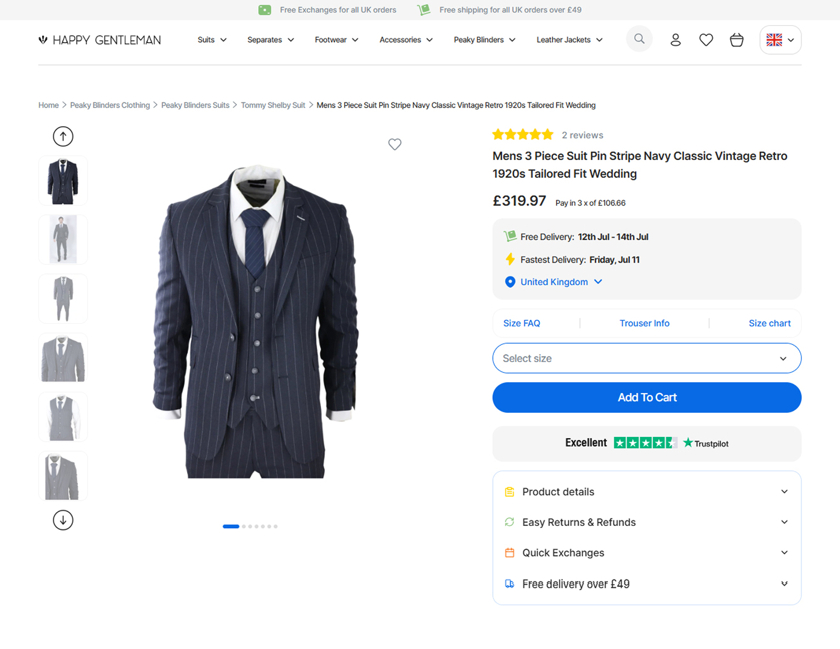
Task: Add the suit to wishlist with the heart
Action: coord(395,144)
